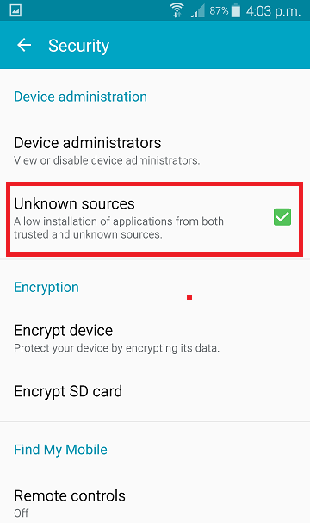The width and height of the screenshot is (310, 523).
Task: Tap the Wi-Fi status icon
Action: pos(177,10)
